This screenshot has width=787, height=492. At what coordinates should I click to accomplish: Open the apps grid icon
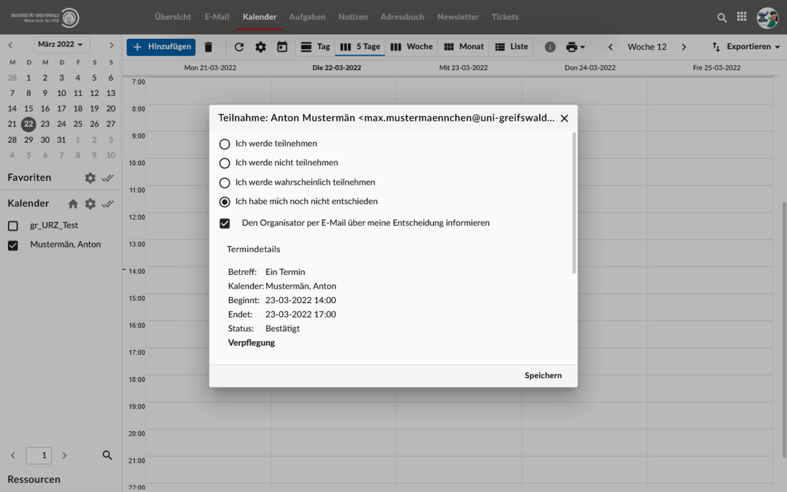coord(742,17)
